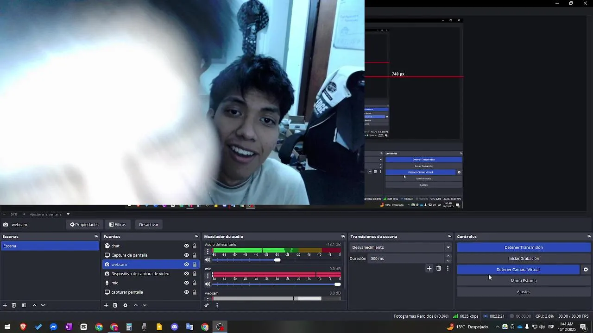Click Detener Cámara Virtual button
593x333 pixels.
pyautogui.click(x=518, y=270)
